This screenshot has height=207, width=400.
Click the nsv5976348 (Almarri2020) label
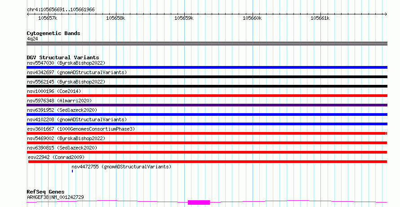(x=59, y=101)
